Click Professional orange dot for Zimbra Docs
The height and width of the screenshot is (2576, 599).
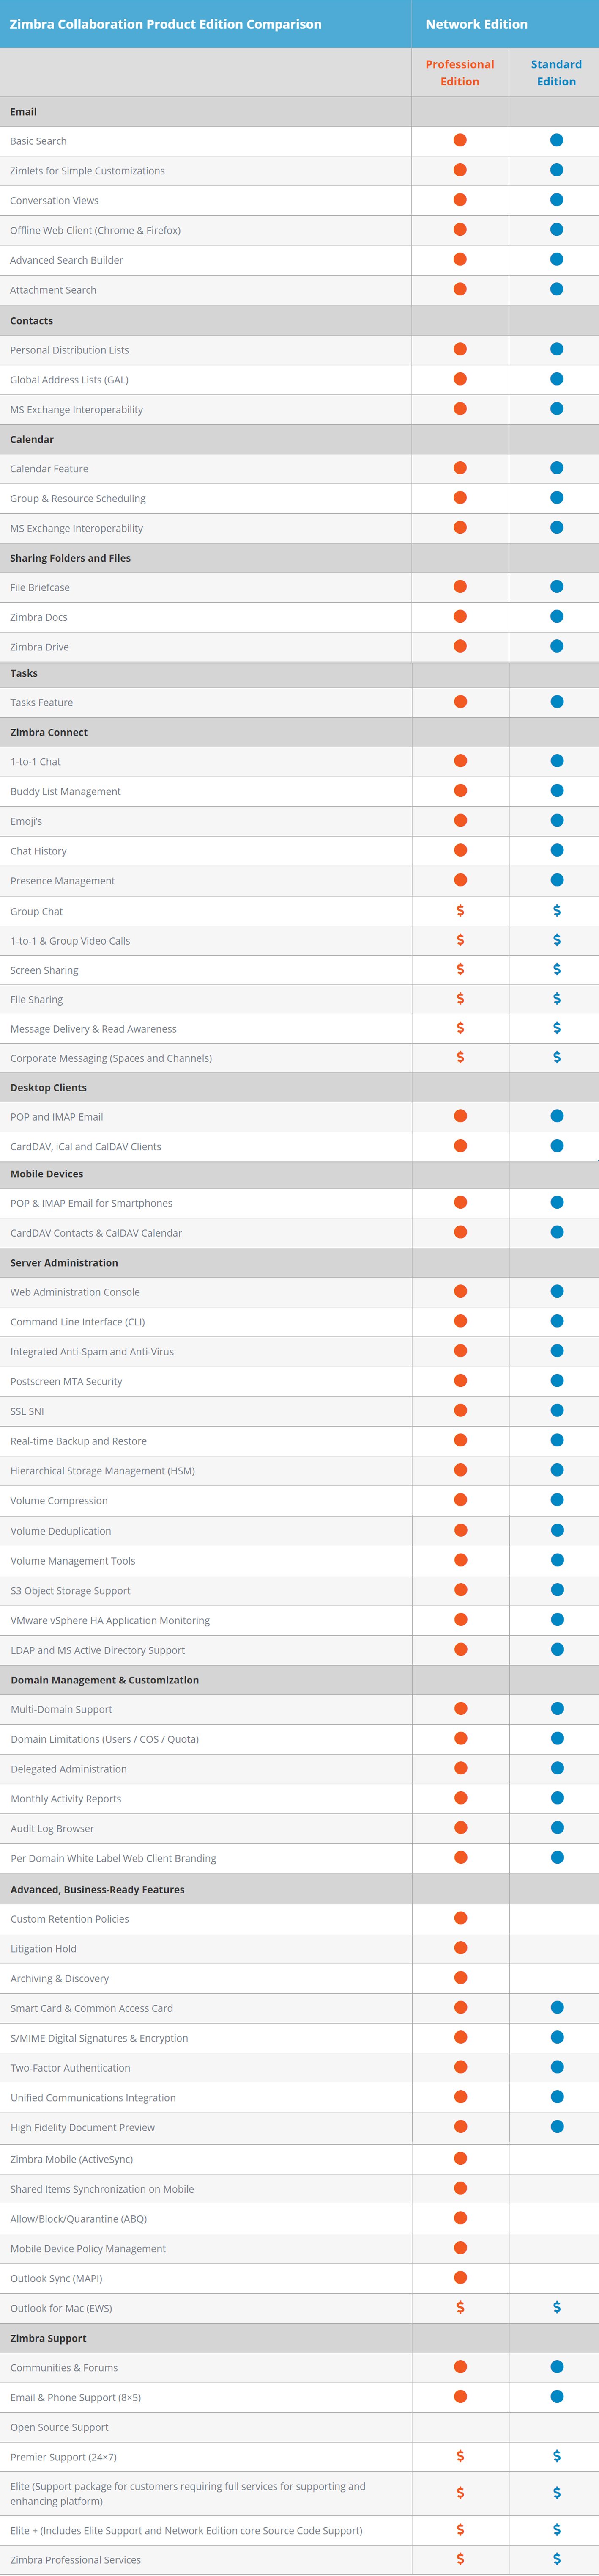[x=460, y=617]
